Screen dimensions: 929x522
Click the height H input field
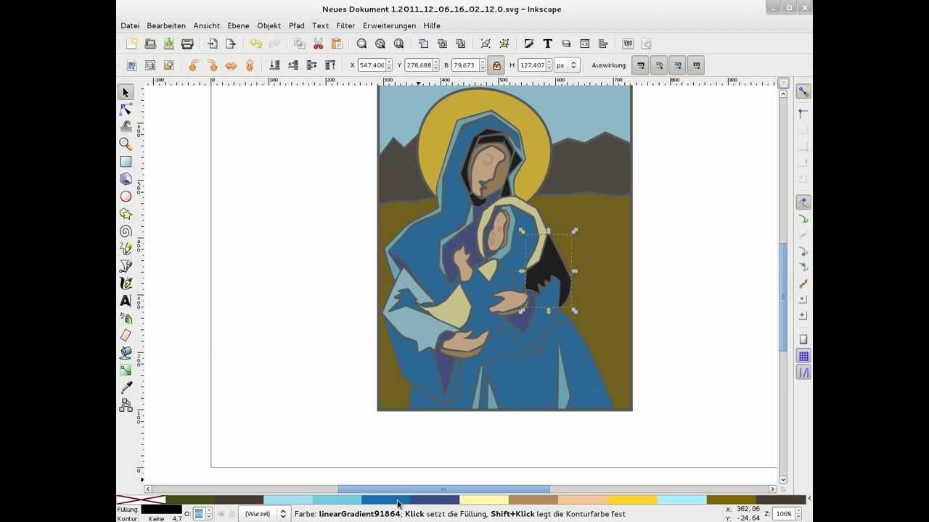531,65
